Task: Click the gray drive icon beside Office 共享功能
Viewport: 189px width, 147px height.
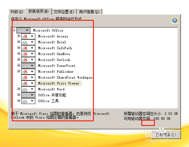Action: [x=25, y=95]
